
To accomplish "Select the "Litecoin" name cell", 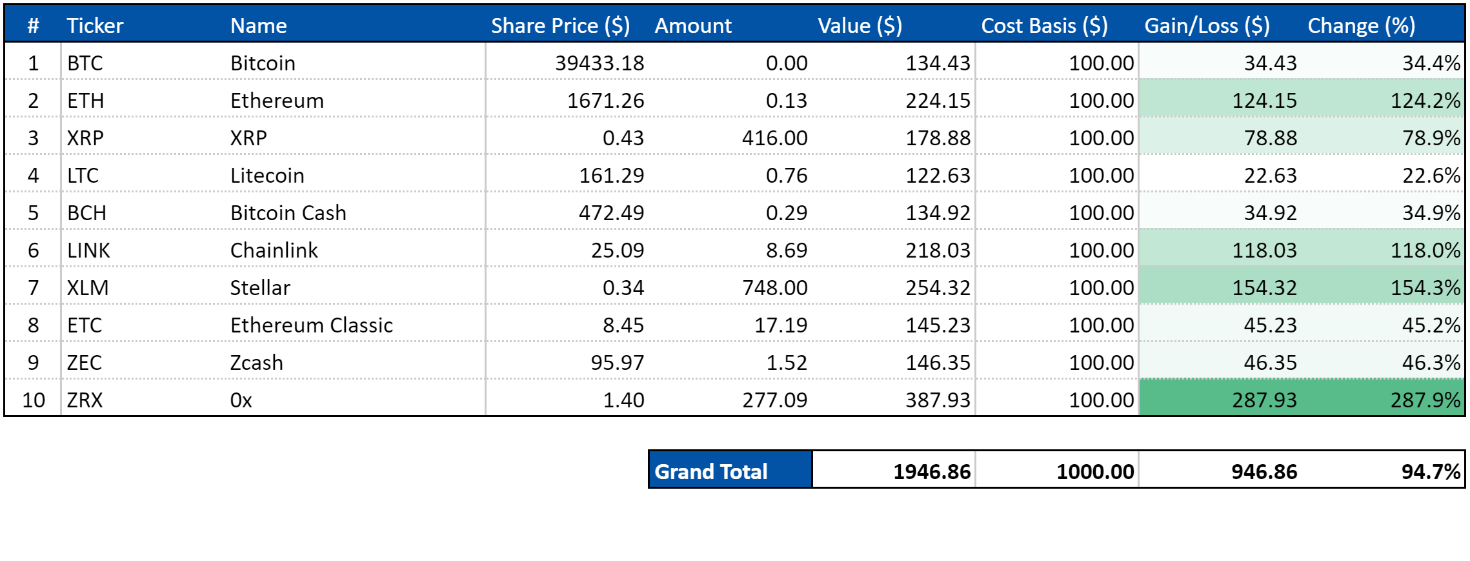I will [267, 176].
